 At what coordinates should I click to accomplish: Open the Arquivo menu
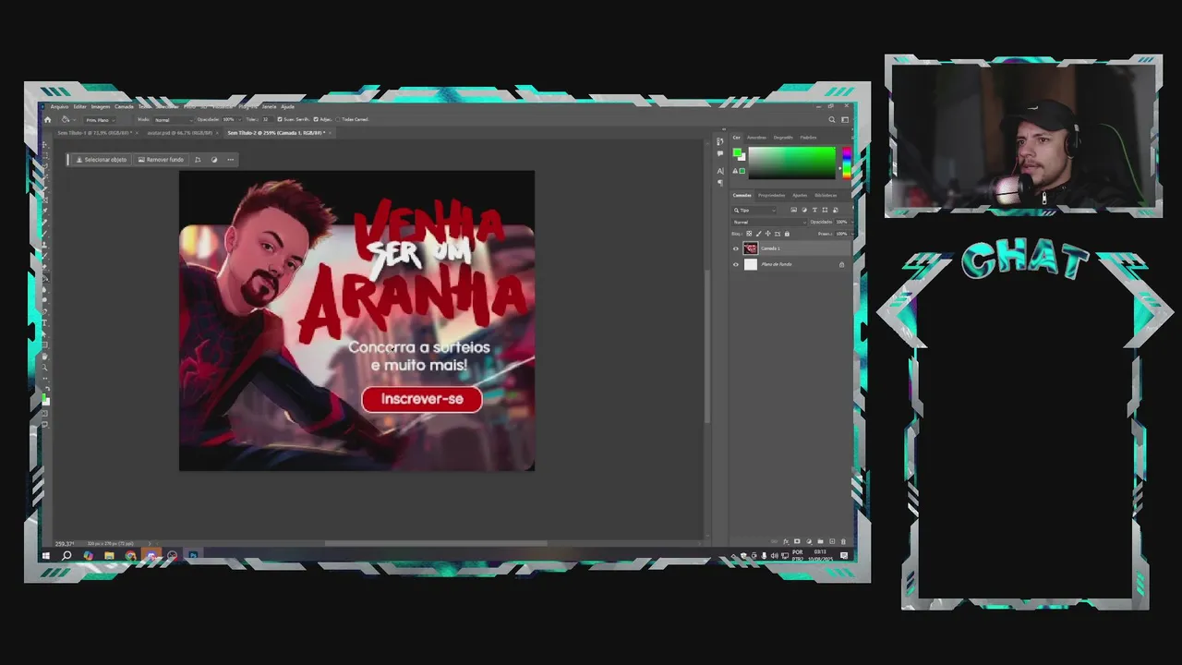59,107
